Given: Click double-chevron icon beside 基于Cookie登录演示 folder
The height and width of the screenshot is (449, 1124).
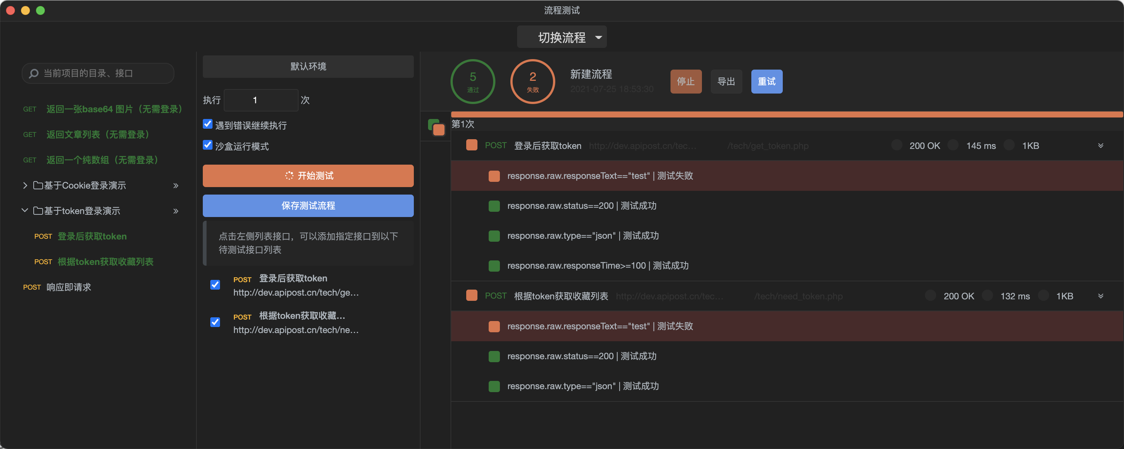Looking at the screenshot, I should click(176, 186).
